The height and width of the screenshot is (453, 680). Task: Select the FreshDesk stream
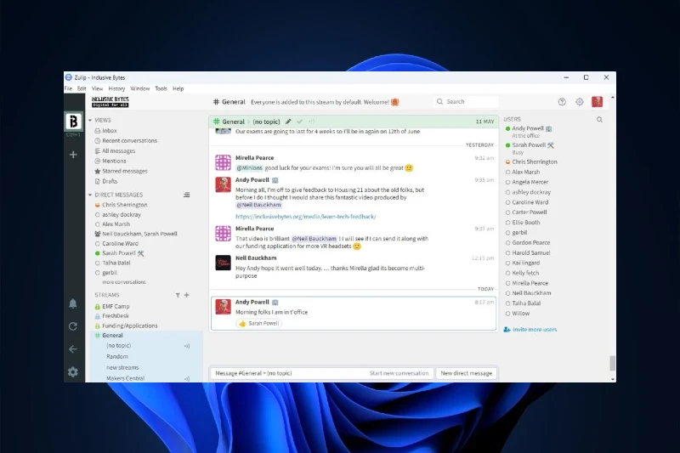[x=116, y=316]
